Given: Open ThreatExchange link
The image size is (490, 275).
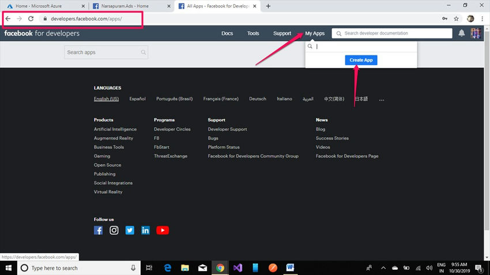Looking at the screenshot, I should pyautogui.click(x=170, y=156).
